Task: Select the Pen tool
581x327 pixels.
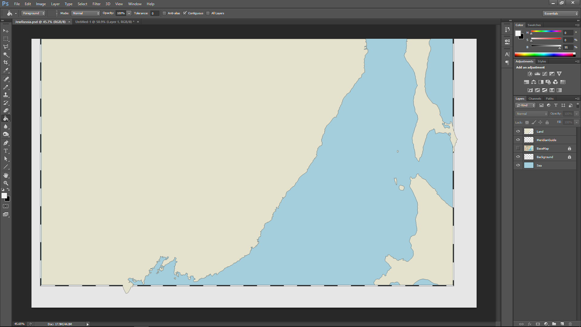Action: pyautogui.click(x=6, y=143)
